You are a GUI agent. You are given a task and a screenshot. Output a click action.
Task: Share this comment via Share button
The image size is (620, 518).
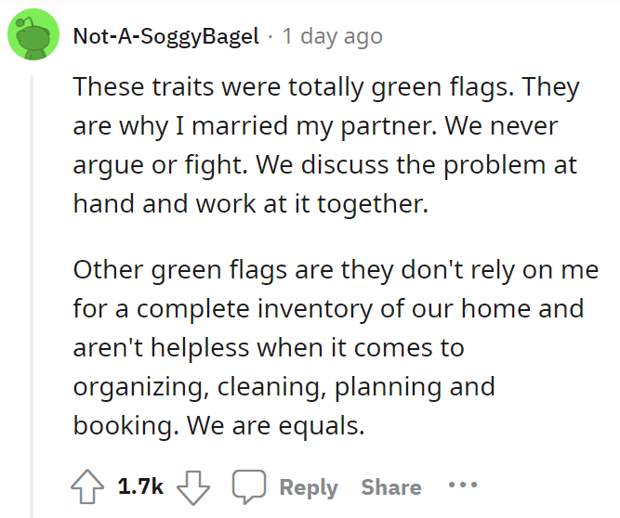pos(391,486)
